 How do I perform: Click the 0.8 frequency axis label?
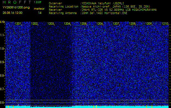pos(2,76)
